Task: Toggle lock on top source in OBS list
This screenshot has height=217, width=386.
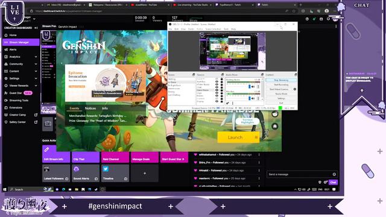Action: pos(222,79)
